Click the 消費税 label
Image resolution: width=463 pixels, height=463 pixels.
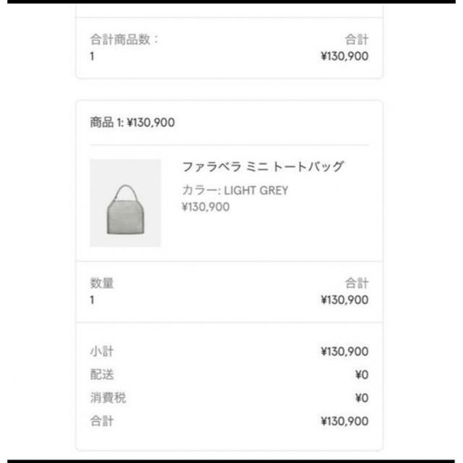click(x=108, y=398)
